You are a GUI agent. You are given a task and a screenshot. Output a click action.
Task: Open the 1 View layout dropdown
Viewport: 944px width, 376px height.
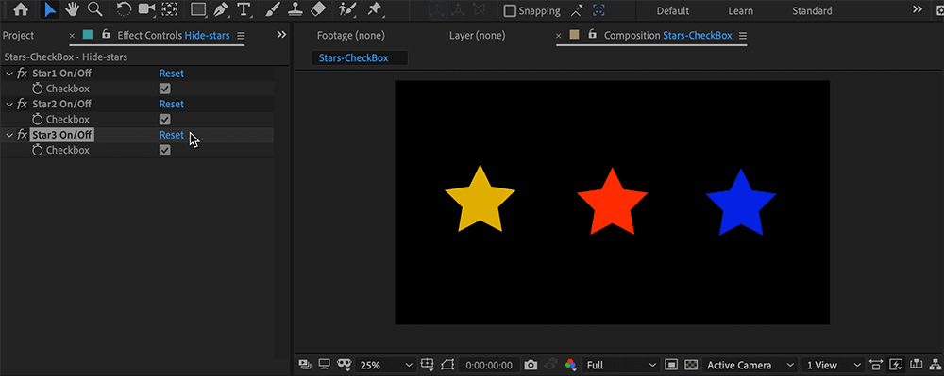pos(834,365)
